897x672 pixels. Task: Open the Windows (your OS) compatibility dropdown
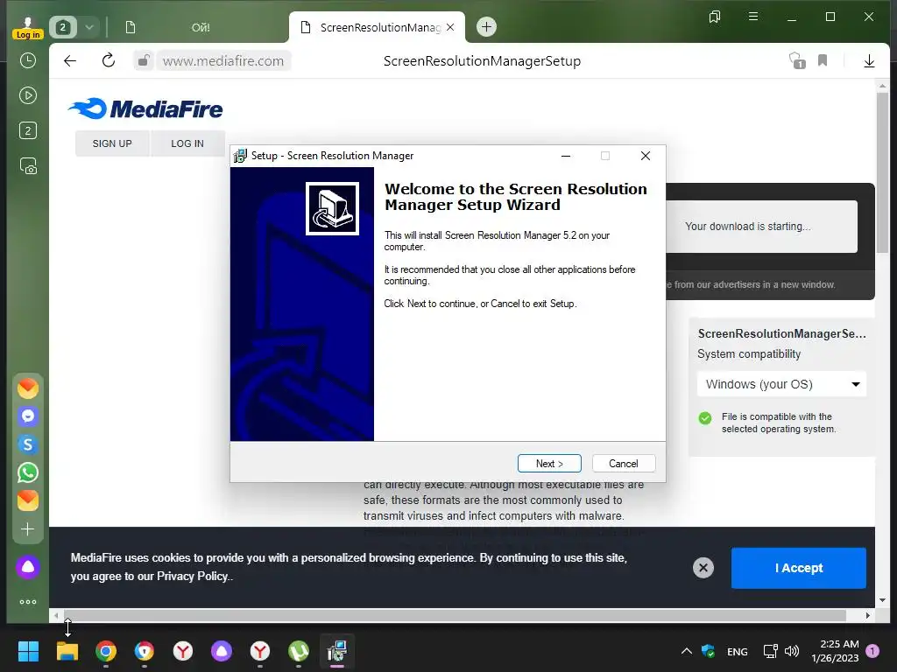[781, 384]
